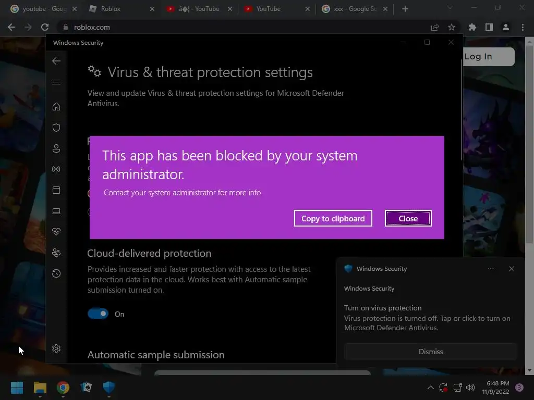Open Device performance & health icon
The image size is (534, 400).
[56, 232]
